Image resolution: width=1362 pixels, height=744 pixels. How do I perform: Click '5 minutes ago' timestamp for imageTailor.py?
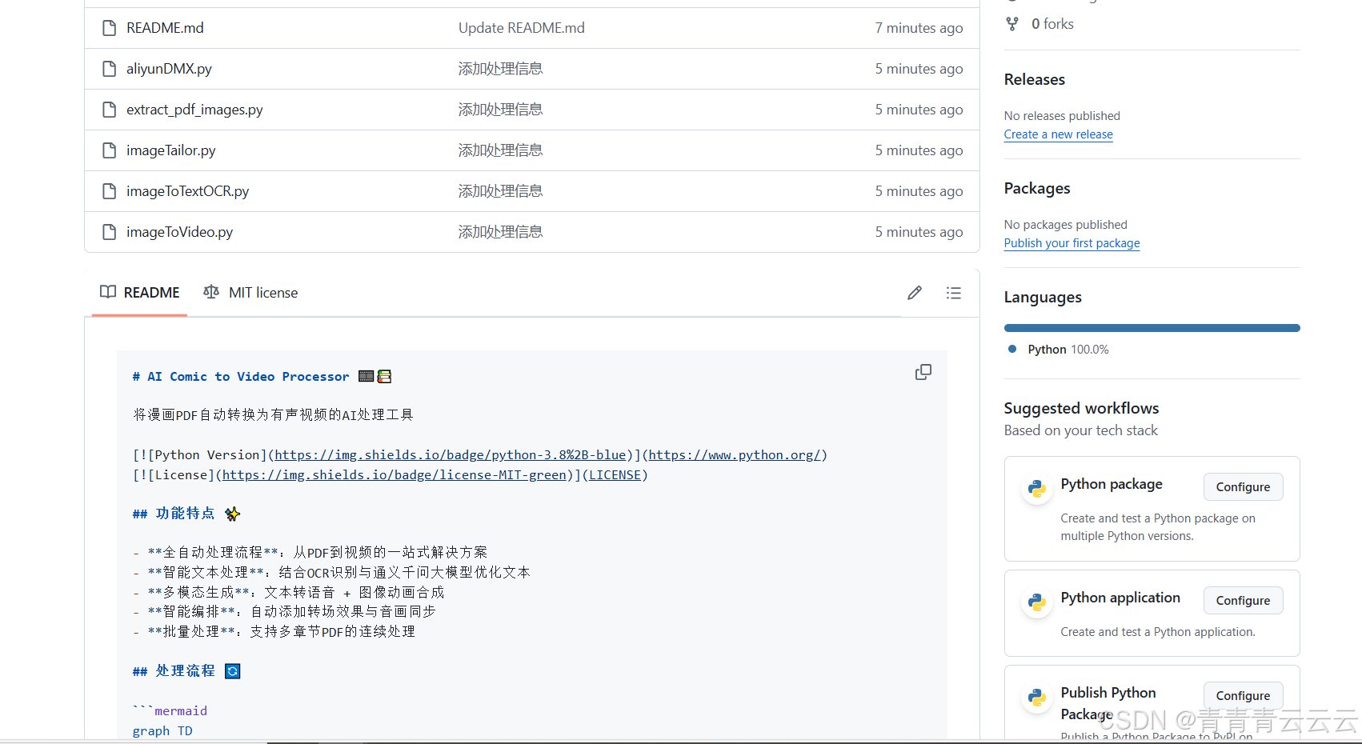(919, 150)
